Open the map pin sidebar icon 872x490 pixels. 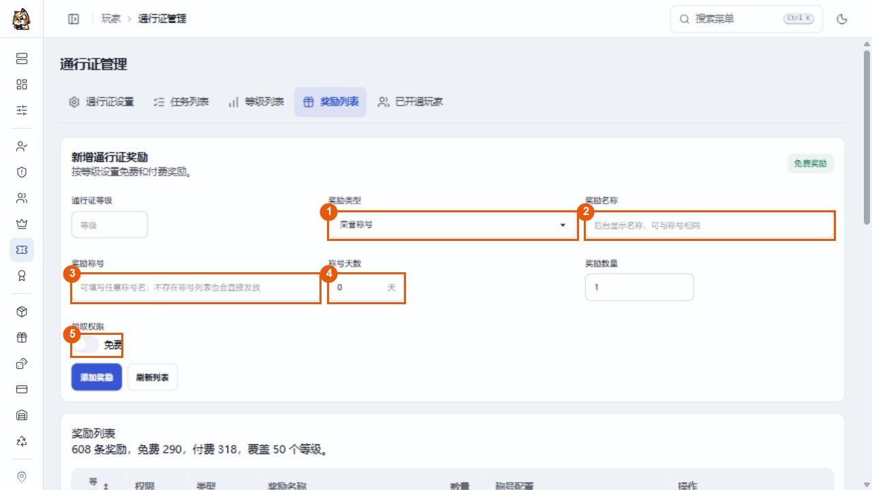22,477
